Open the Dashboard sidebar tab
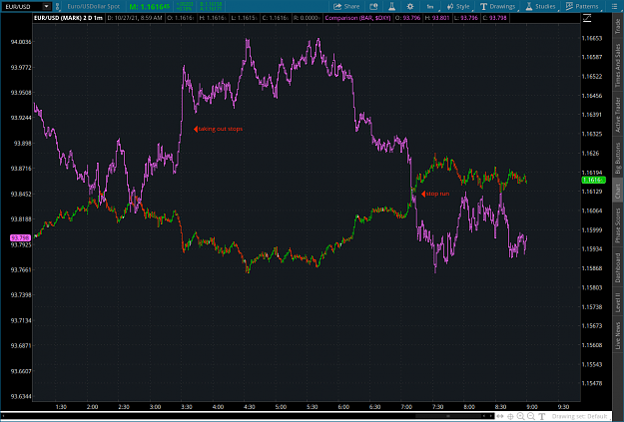Screen dimensions: 624x422 tap(618, 267)
